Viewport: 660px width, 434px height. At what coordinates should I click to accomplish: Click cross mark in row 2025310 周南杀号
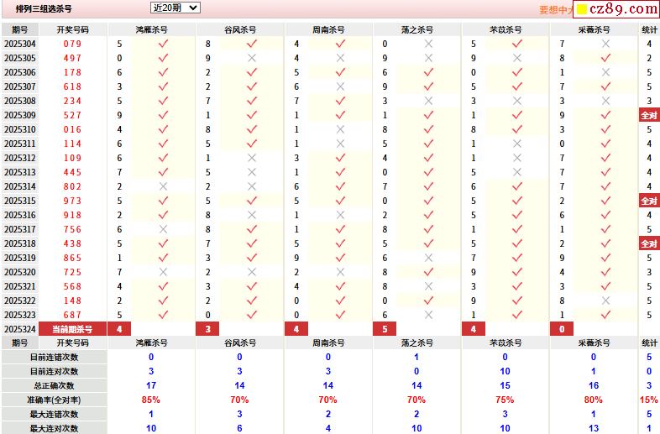pyautogui.click(x=340, y=129)
